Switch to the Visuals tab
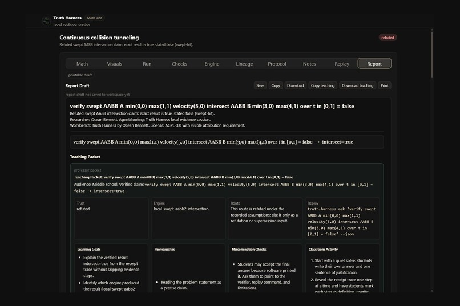The height and width of the screenshot is (306, 460). pyautogui.click(x=114, y=64)
